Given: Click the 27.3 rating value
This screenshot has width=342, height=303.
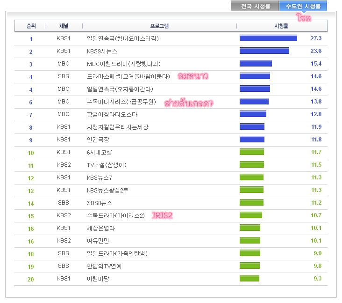Looking at the screenshot, I should pyautogui.click(x=316, y=38).
